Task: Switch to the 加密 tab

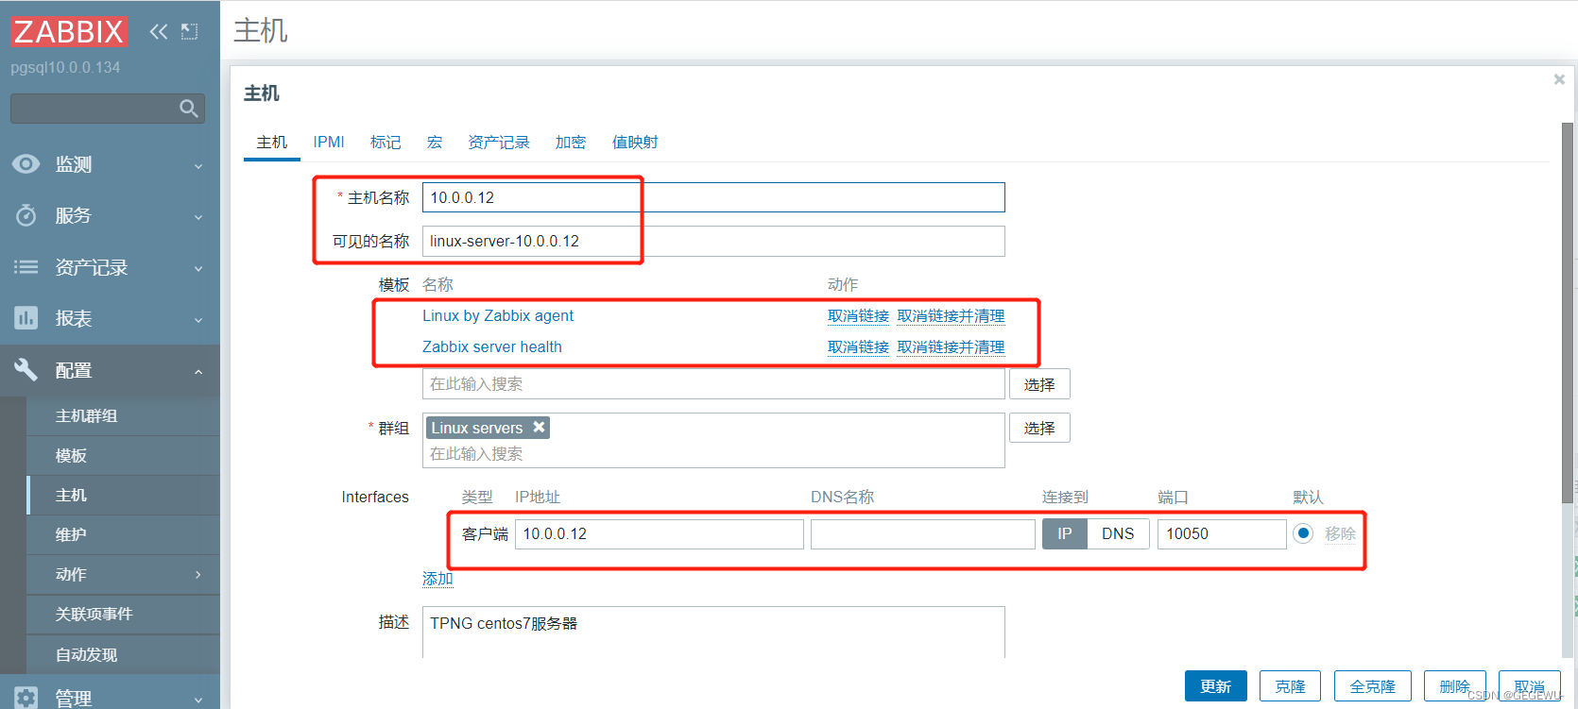Action: point(571,142)
